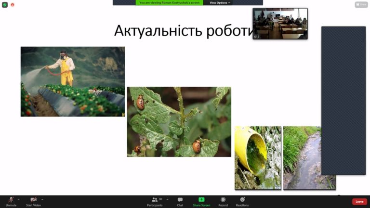Click the green screen-viewing notification banner

169,2
